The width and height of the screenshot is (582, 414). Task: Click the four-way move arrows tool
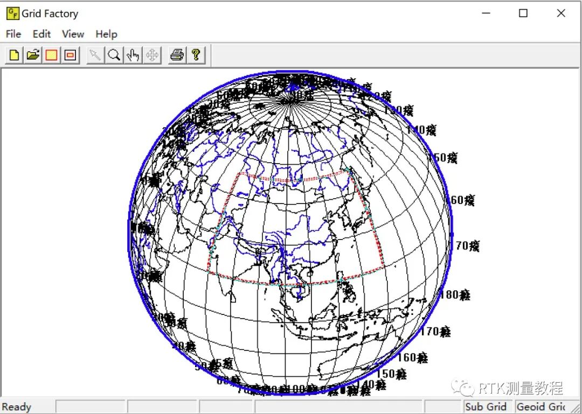(152, 55)
